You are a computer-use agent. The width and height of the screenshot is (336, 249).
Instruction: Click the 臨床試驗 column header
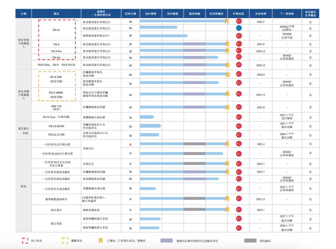tap(194, 13)
